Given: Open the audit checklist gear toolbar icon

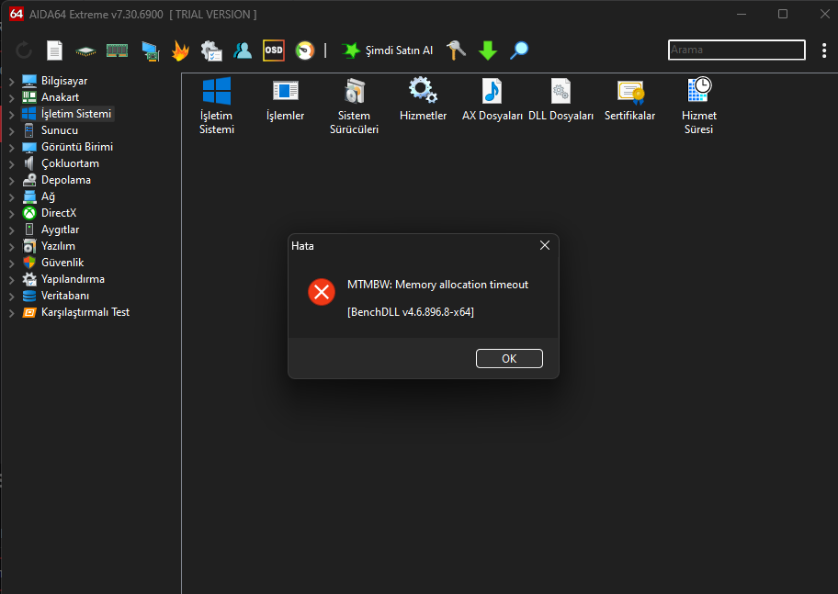Looking at the screenshot, I should (x=211, y=50).
